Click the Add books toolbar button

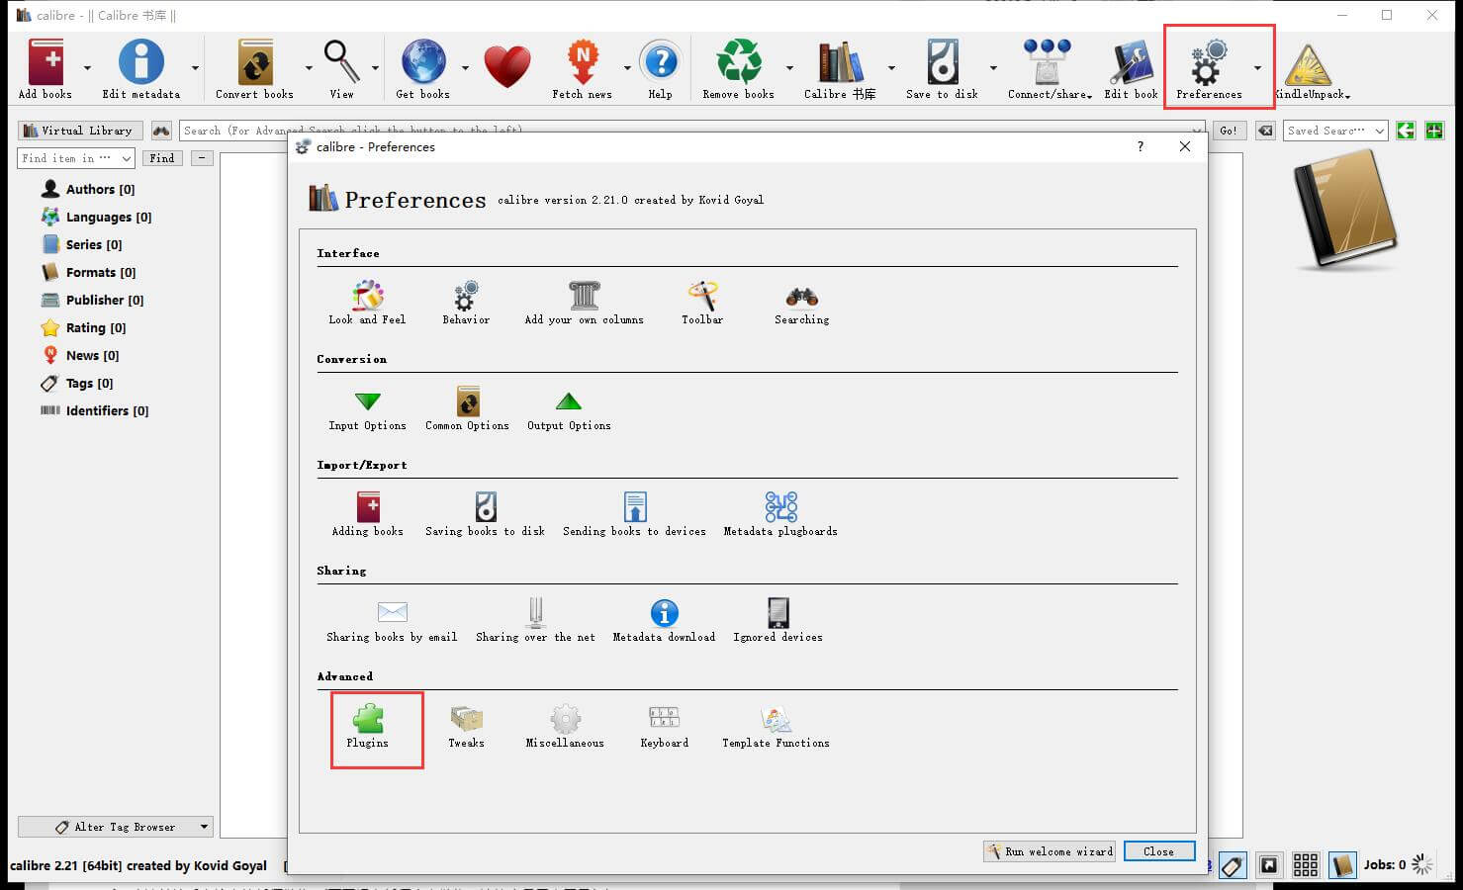[46, 67]
